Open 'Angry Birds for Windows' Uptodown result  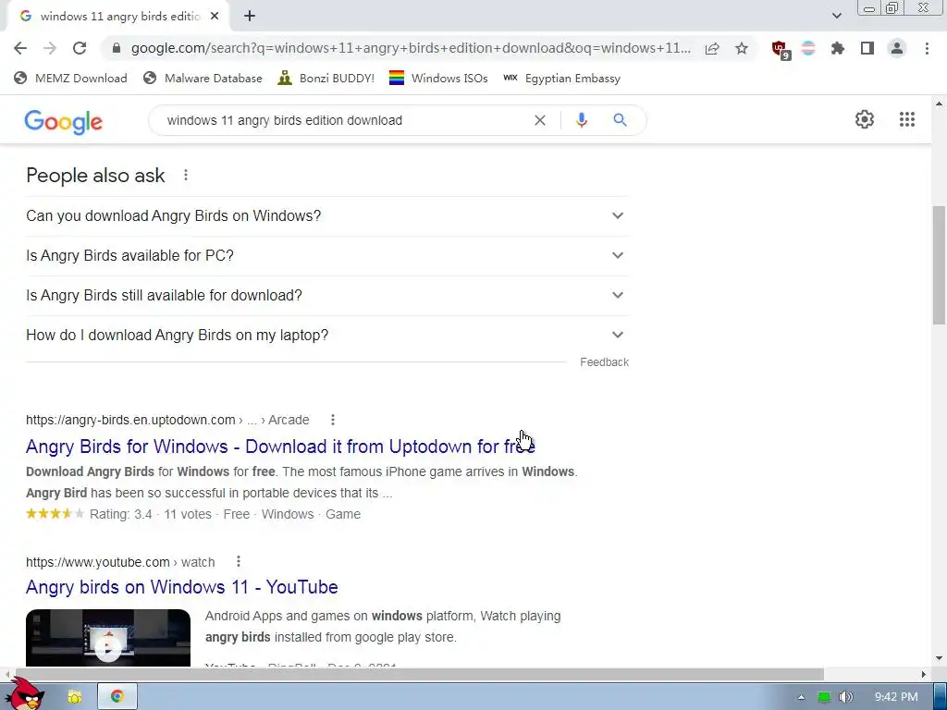point(280,447)
